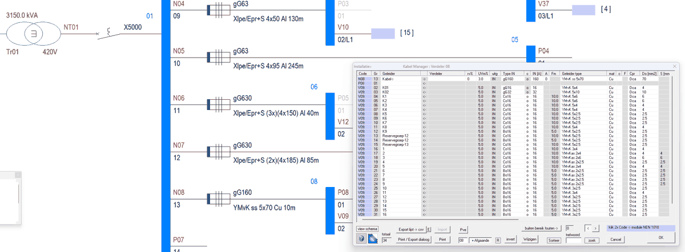Click cable label YMvK ss 5x70 Cu 10m
685x252 pixels.
pos(265,209)
